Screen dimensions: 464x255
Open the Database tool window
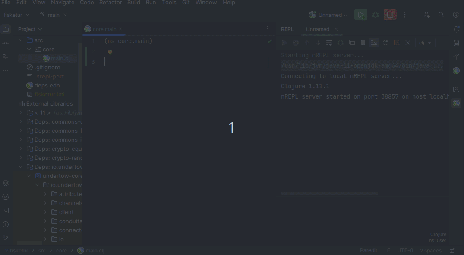pos(456,43)
